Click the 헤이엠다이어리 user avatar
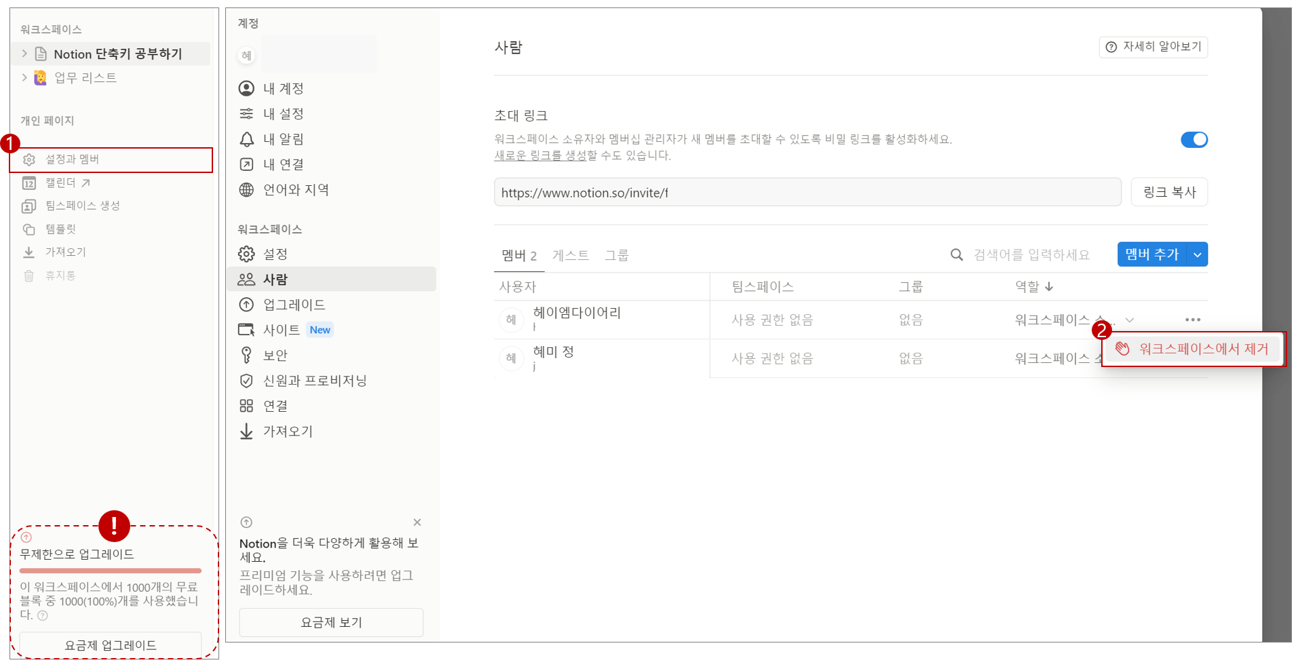Image resolution: width=1298 pixels, height=671 pixels. coord(512,320)
